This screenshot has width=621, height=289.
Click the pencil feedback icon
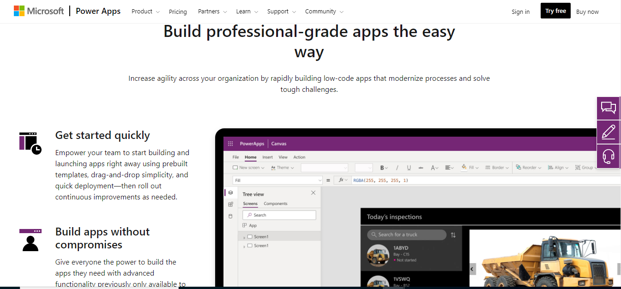click(x=608, y=132)
